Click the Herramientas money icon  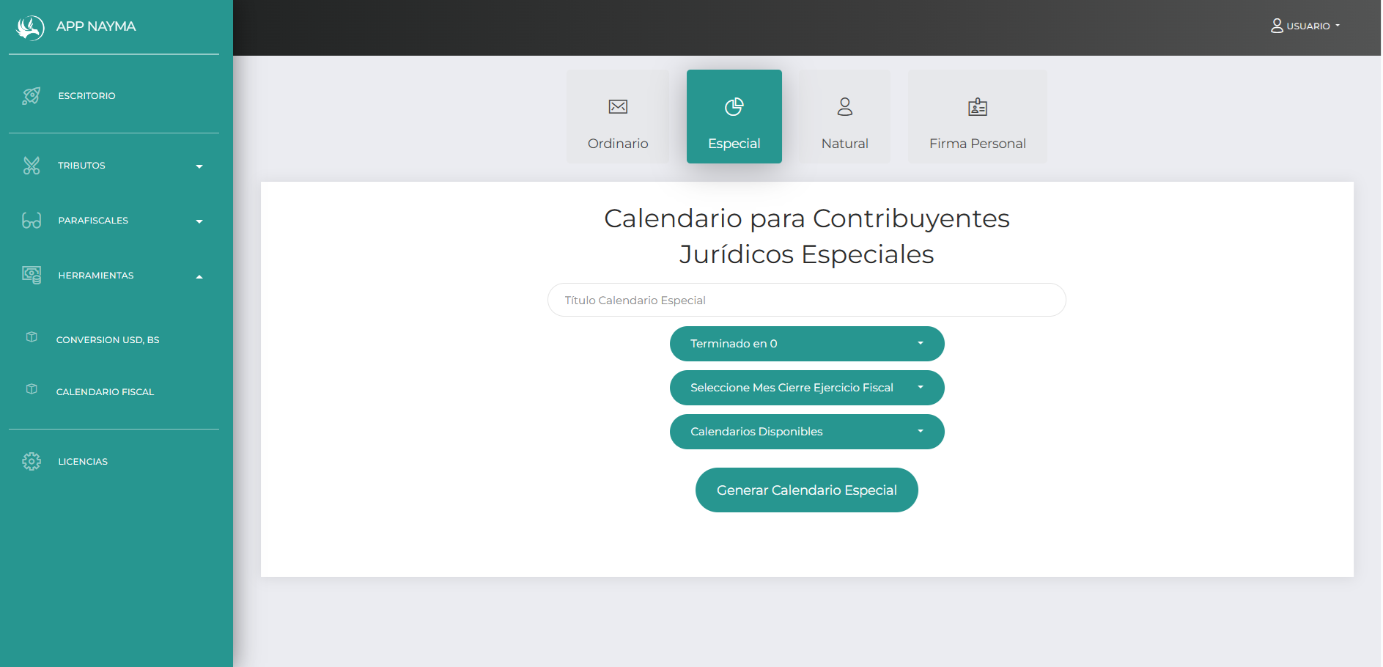32,276
